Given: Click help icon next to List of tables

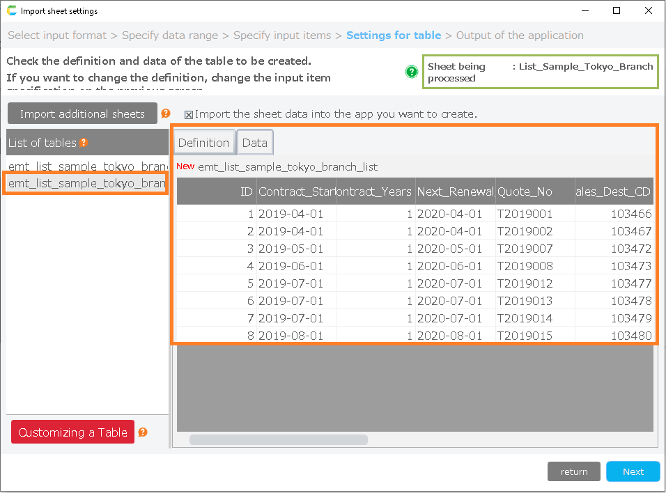Looking at the screenshot, I should point(84,143).
